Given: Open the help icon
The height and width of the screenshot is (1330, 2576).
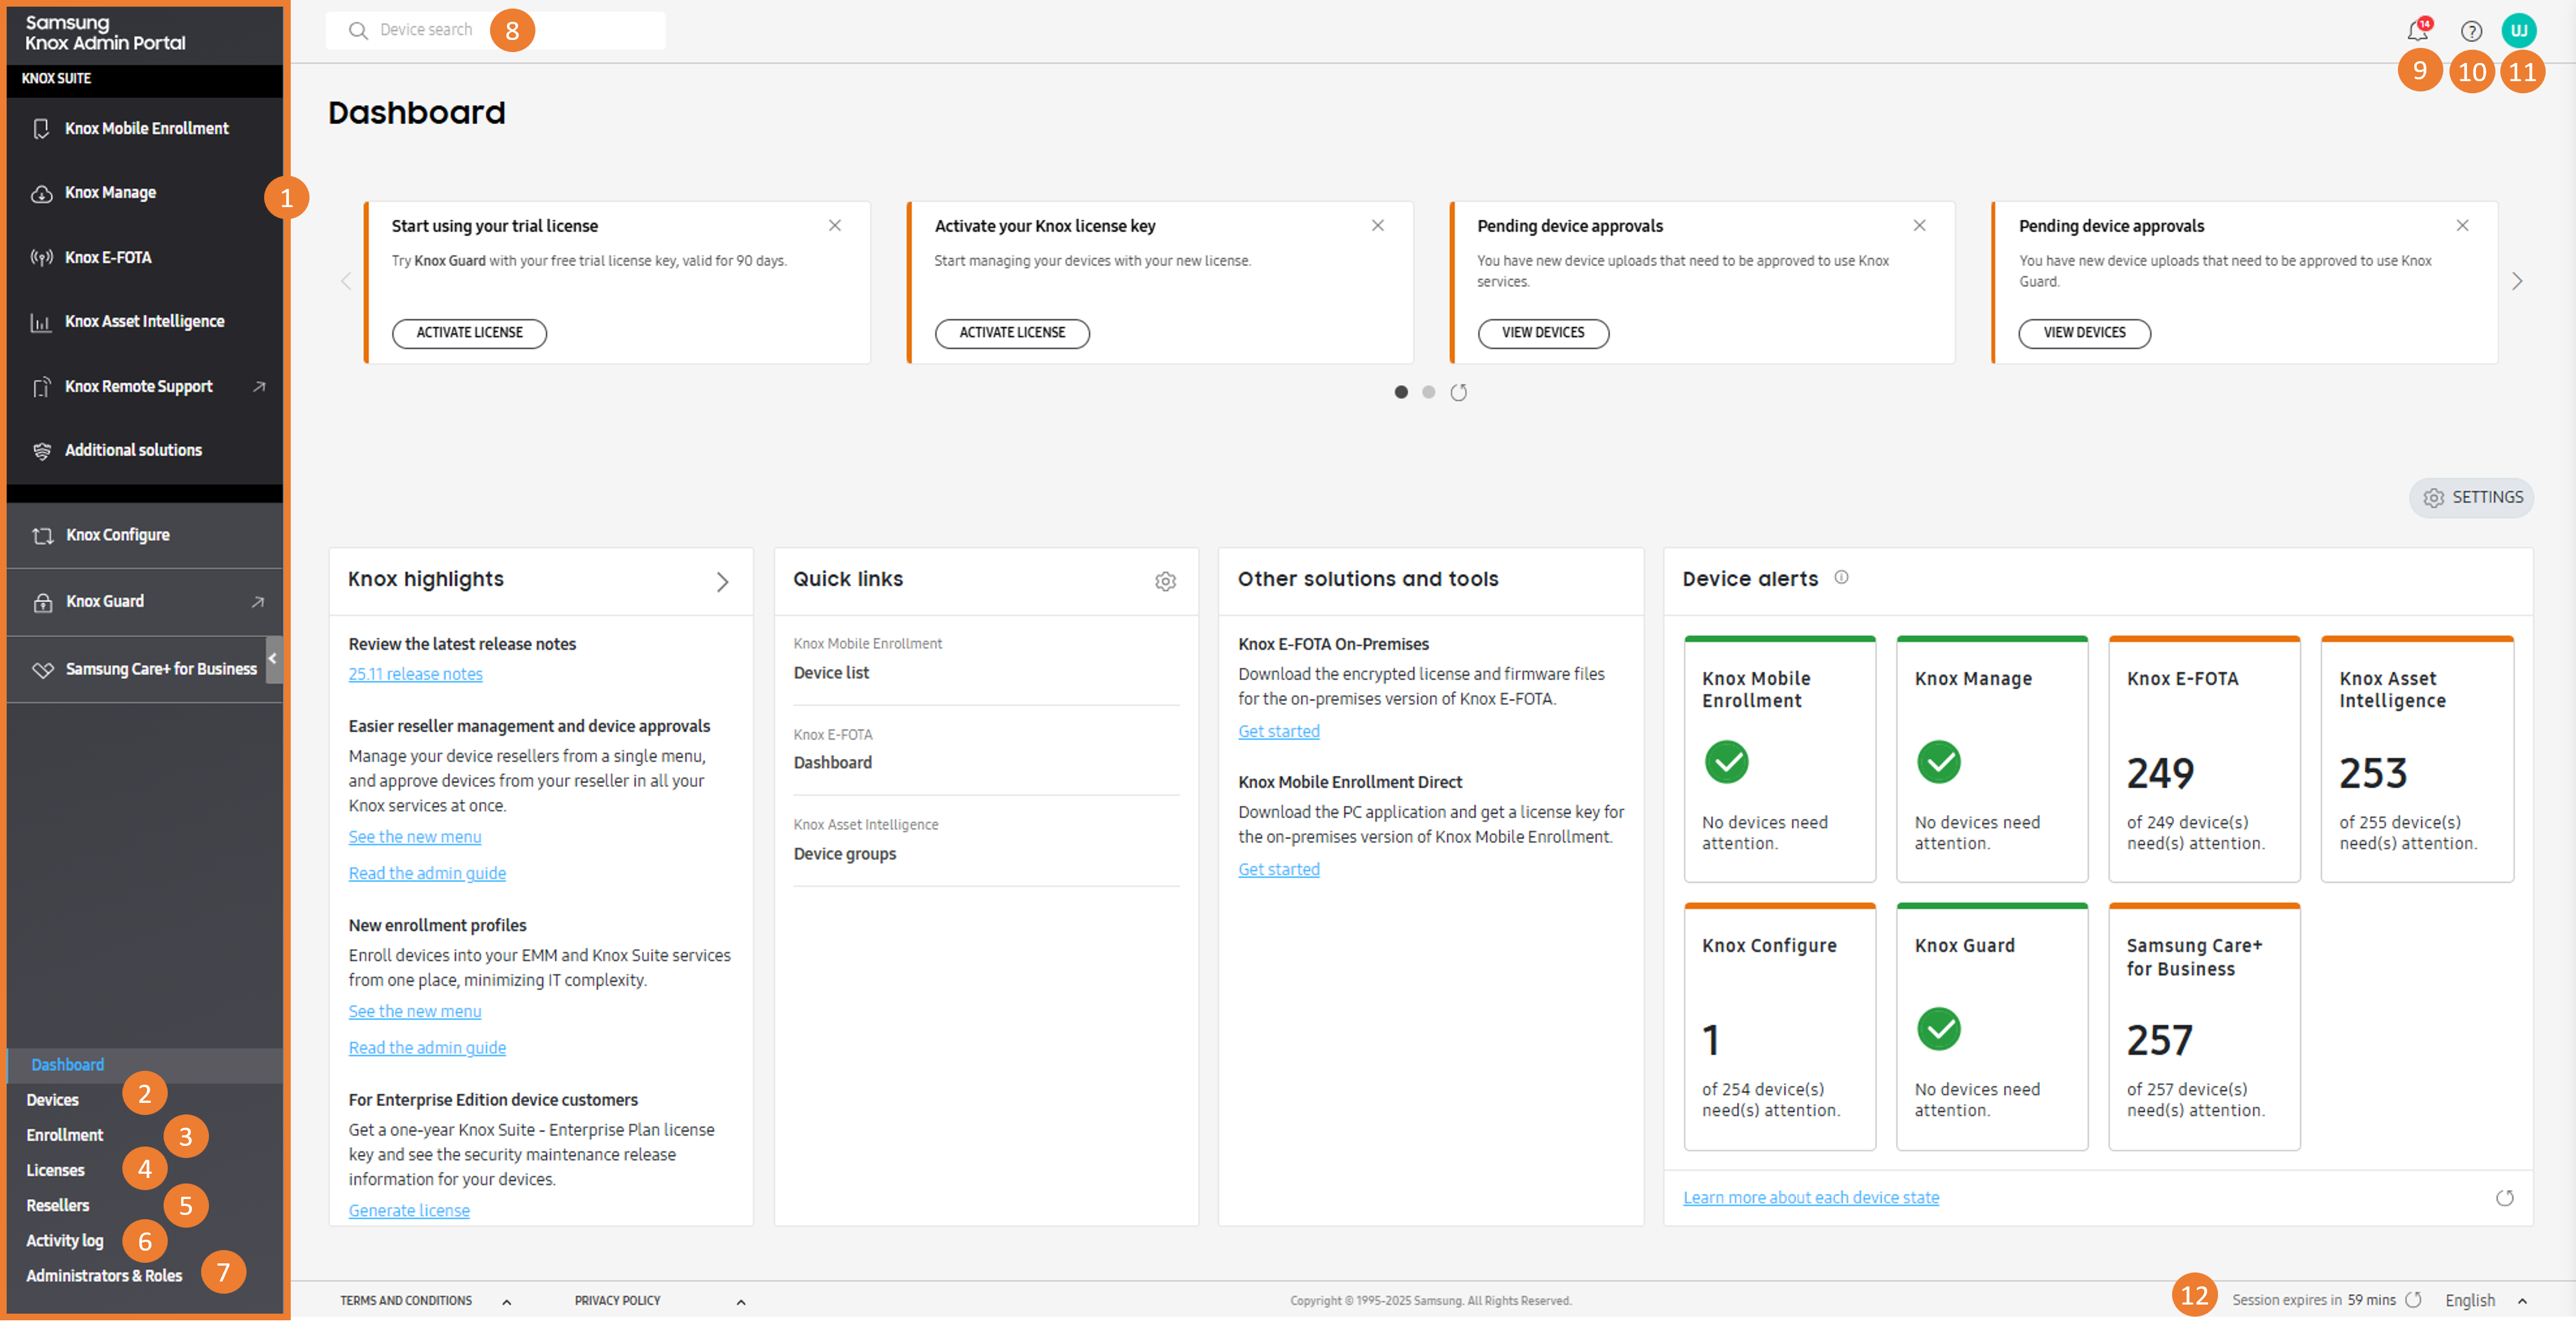Looking at the screenshot, I should [x=2470, y=30].
